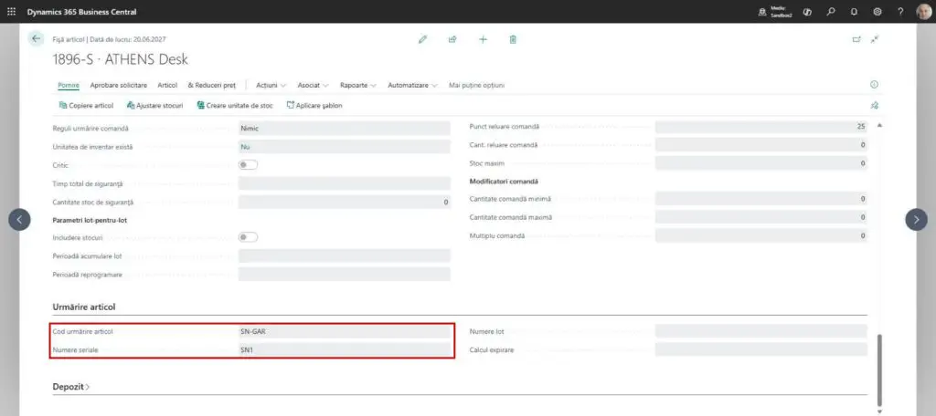
Task: Open user profile avatar
Action: pos(923,11)
